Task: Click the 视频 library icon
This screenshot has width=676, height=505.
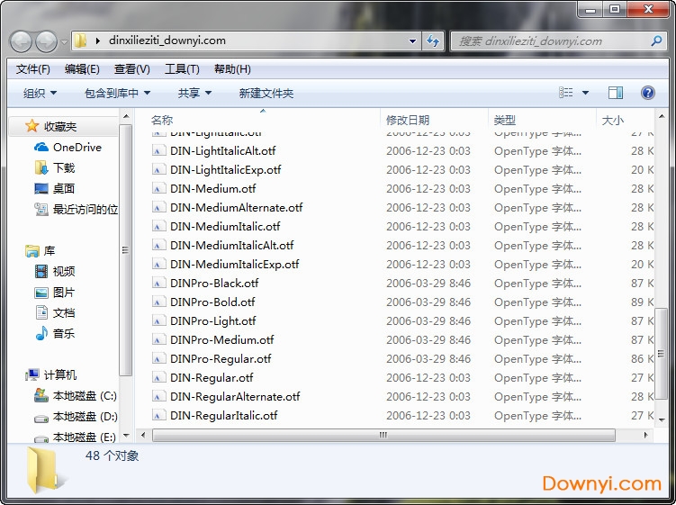Action: 41,271
